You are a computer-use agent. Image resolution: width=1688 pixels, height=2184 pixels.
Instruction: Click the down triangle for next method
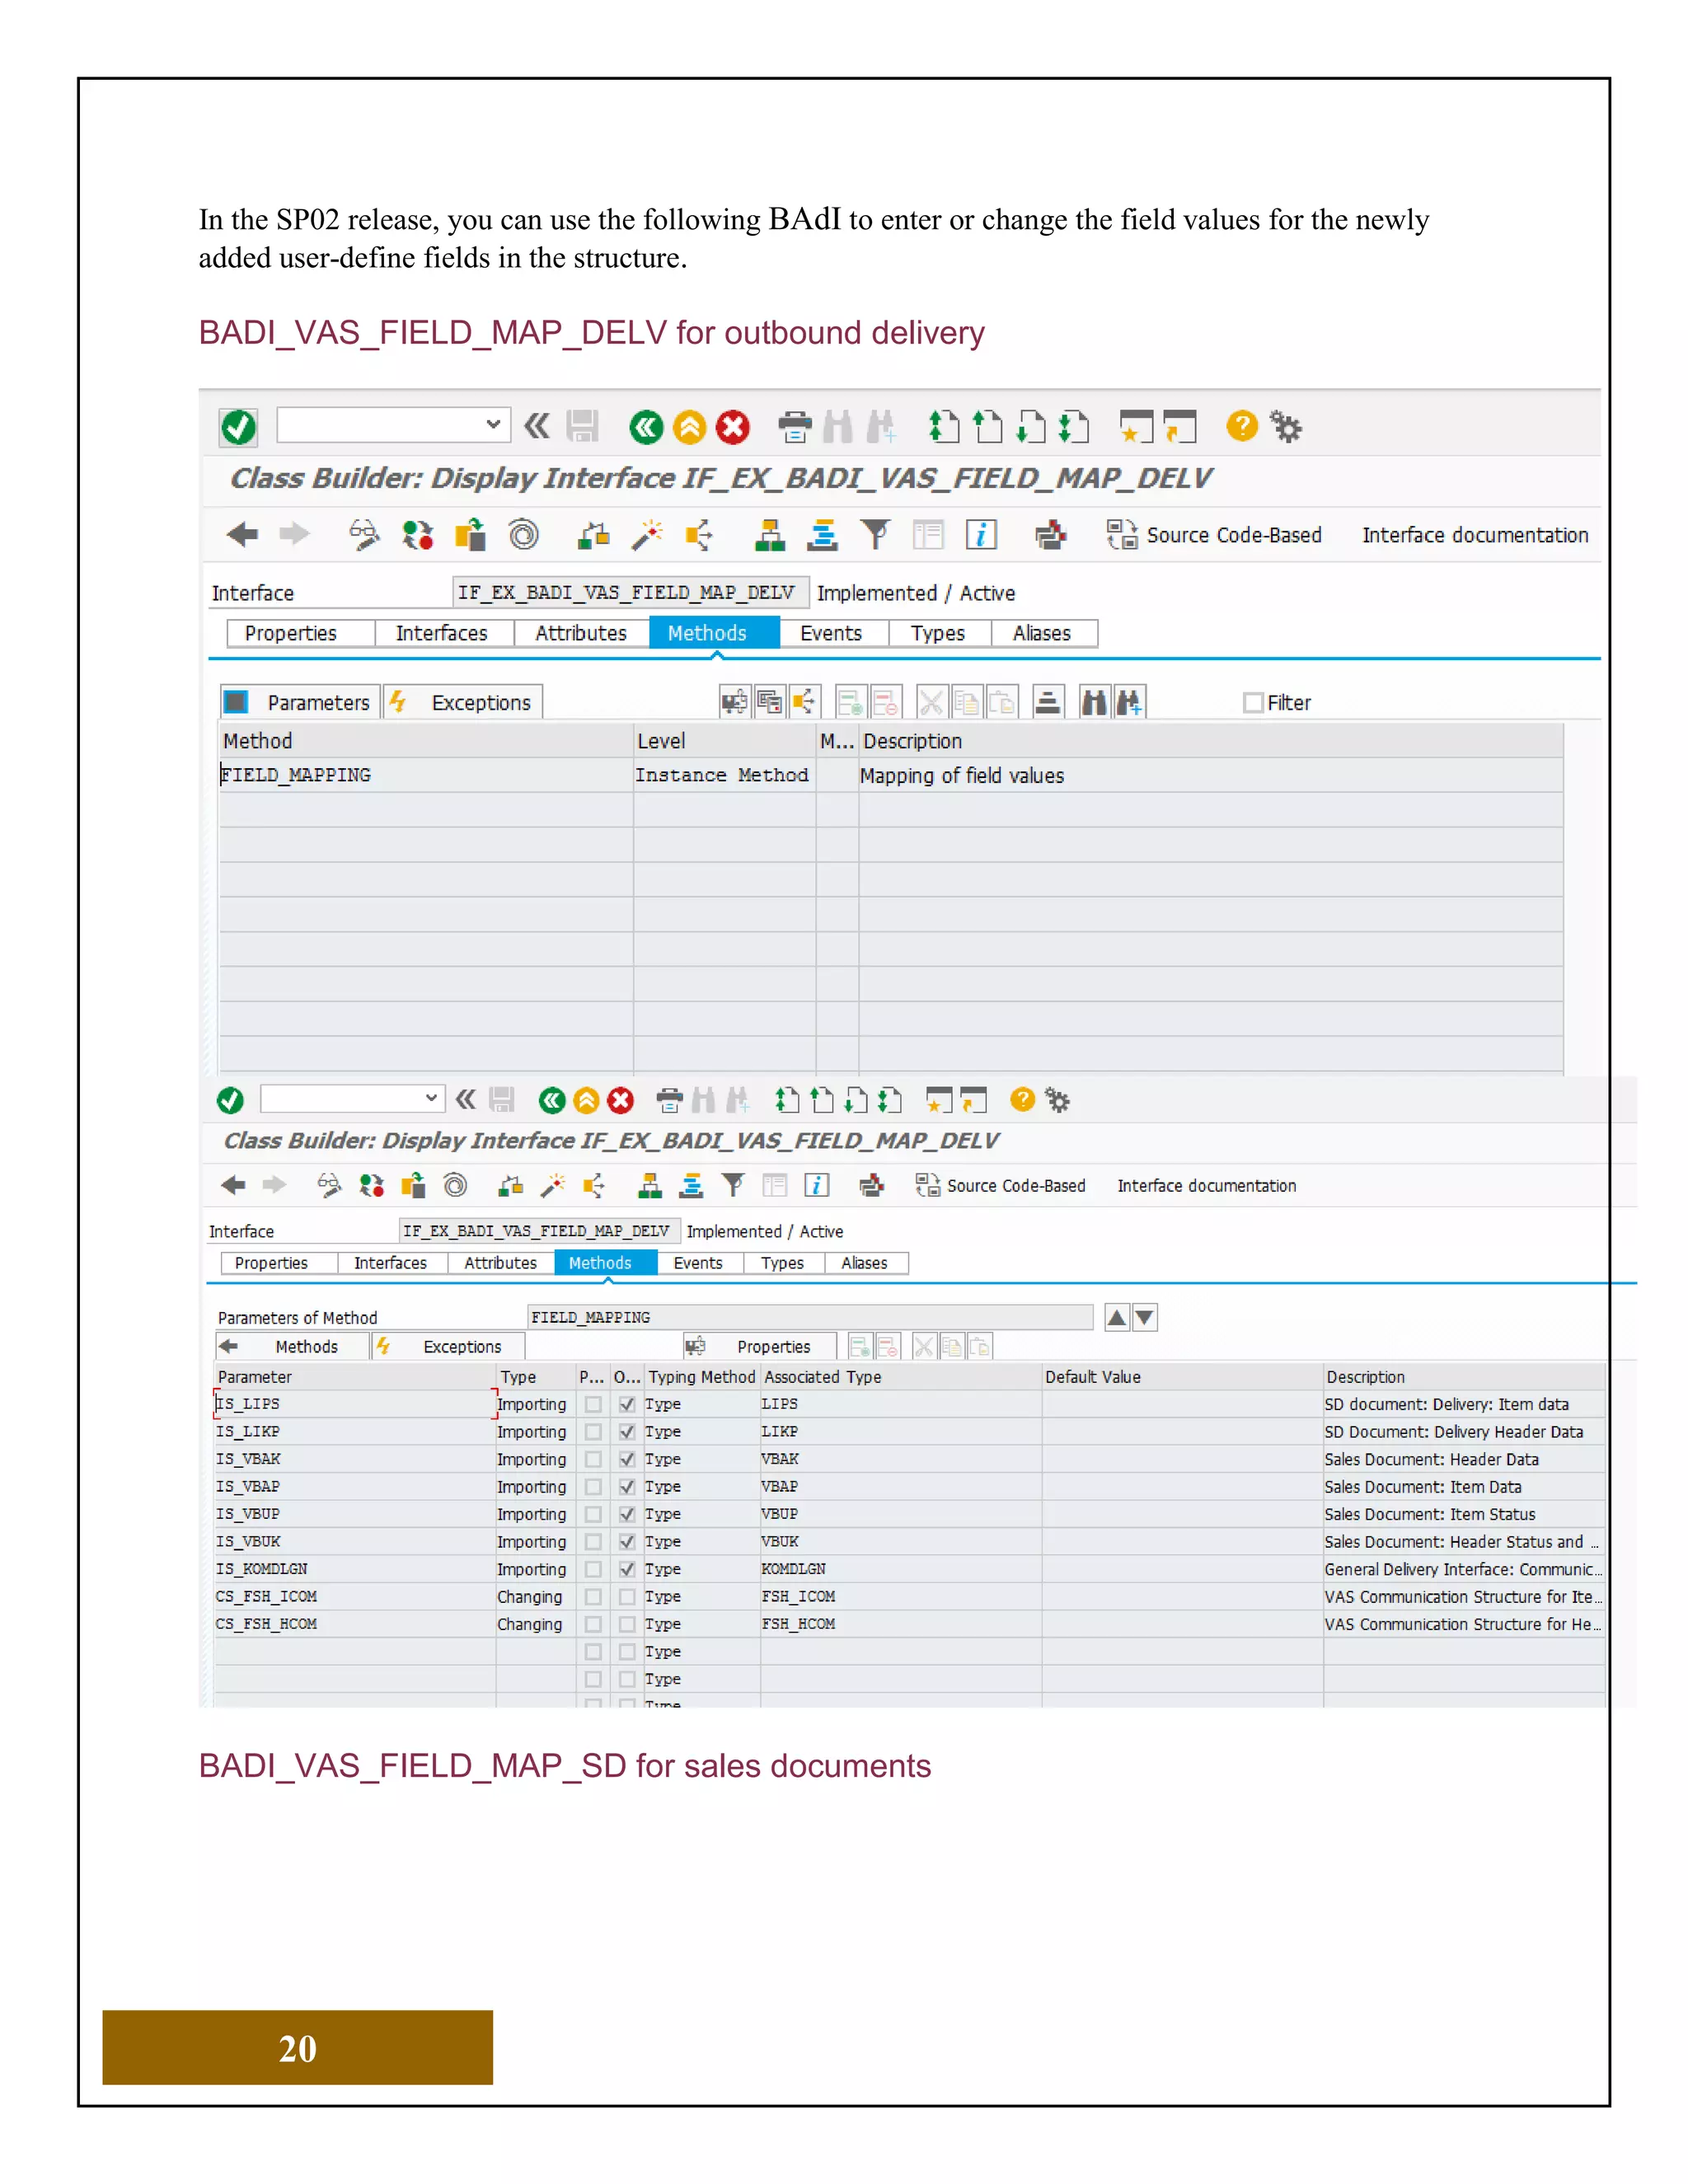point(1145,1317)
